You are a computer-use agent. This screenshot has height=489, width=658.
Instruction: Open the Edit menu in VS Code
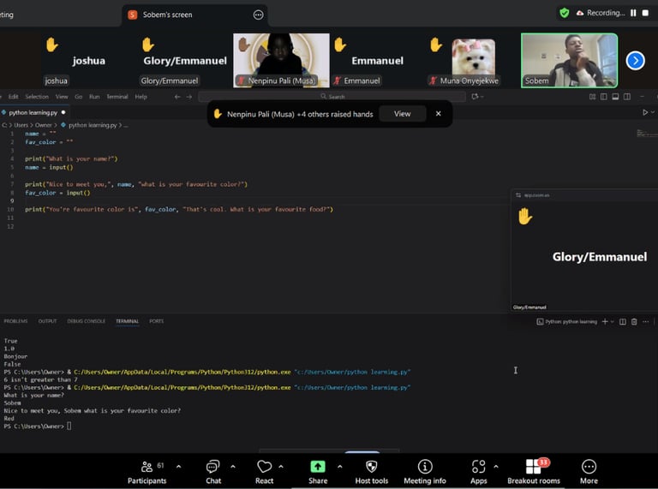[14, 97]
